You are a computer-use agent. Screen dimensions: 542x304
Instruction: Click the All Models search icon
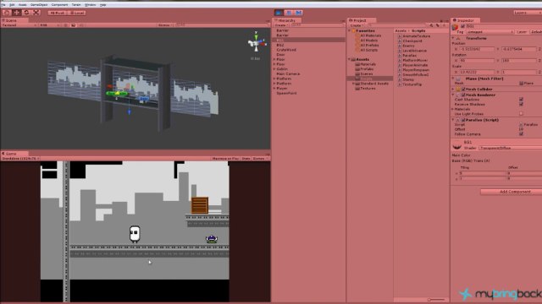[357, 41]
